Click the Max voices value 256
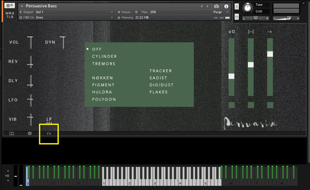The height and width of the screenshot is (190, 310). pyautogui.click(x=153, y=12)
